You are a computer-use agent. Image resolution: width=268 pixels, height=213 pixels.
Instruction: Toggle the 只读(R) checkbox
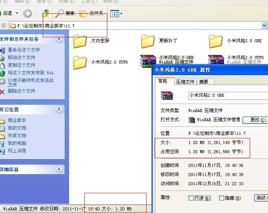point(191,198)
